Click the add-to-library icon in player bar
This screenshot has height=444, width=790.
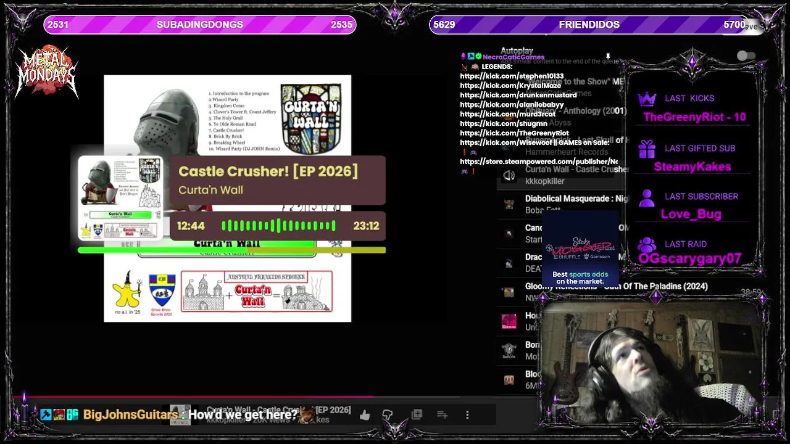coord(417,415)
